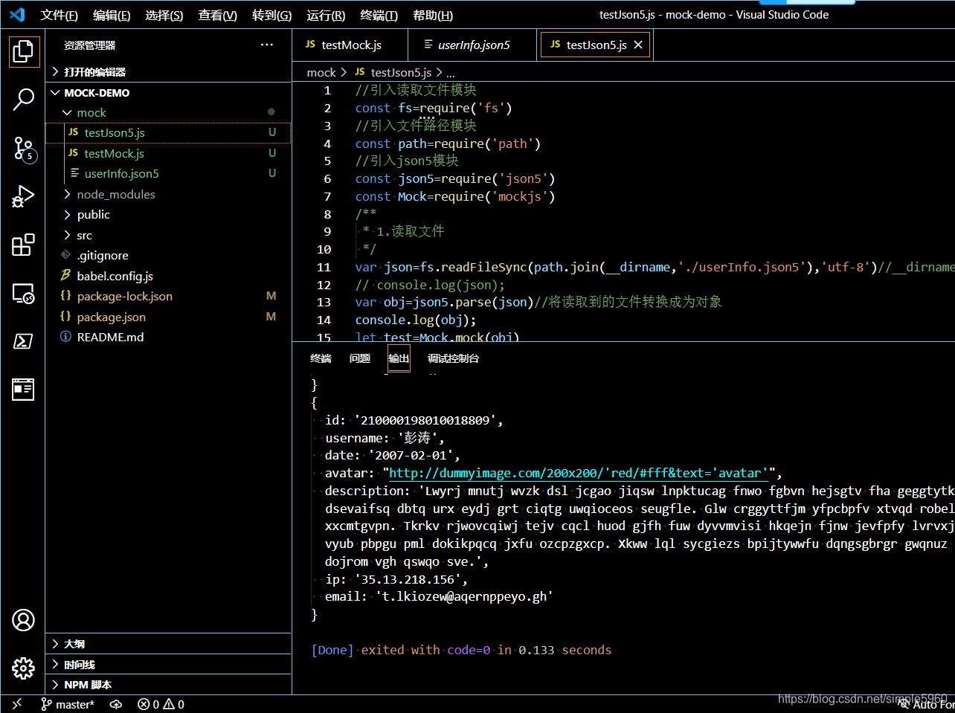Open the Selection menu
The height and width of the screenshot is (713, 955).
pos(164,15)
